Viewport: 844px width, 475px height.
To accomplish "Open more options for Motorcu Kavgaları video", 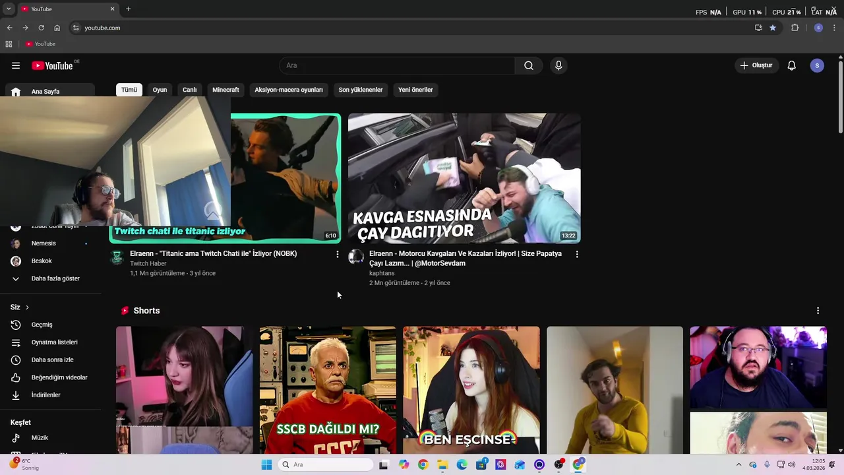I will (577, 254).
